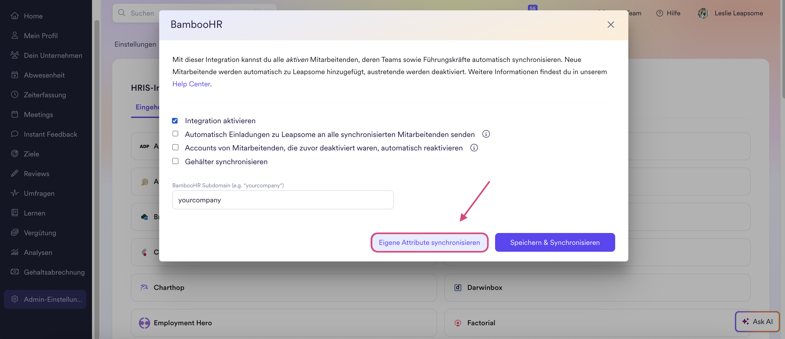Open Umfragen pulse icon in sidebar
This screenshot has width=785, height=339.
(x=15, y=193)
